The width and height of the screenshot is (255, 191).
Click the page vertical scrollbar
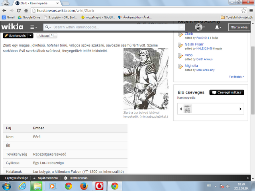(253, 80)
